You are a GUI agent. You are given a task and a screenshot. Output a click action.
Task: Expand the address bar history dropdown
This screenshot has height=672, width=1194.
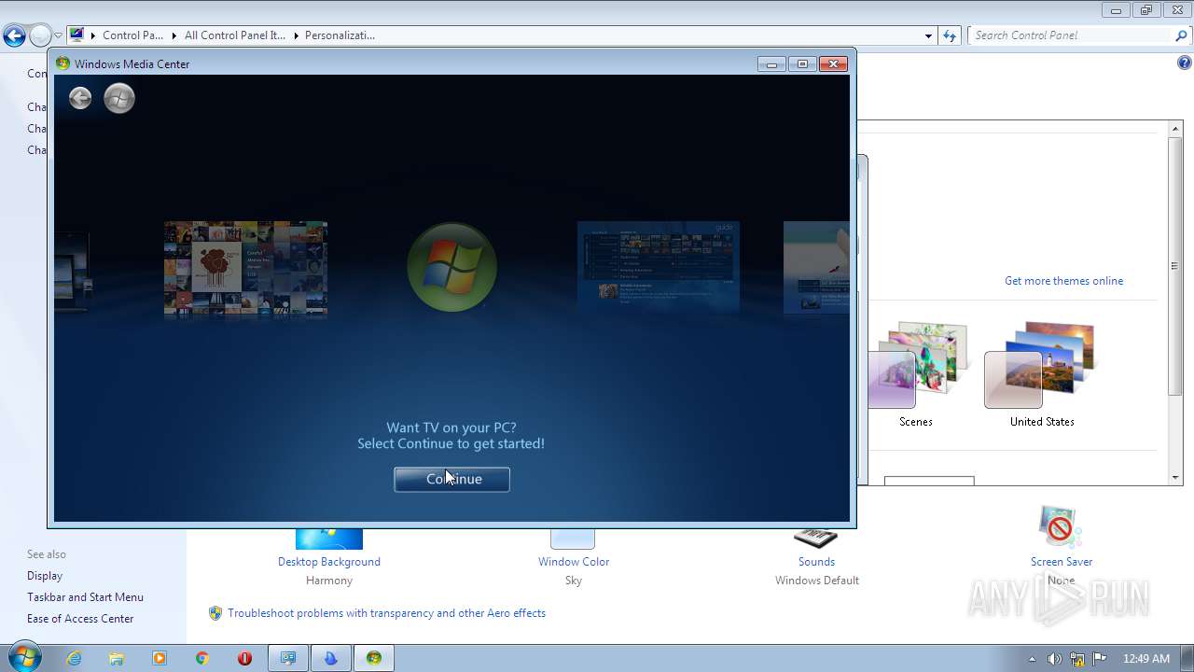pos(928,35)
